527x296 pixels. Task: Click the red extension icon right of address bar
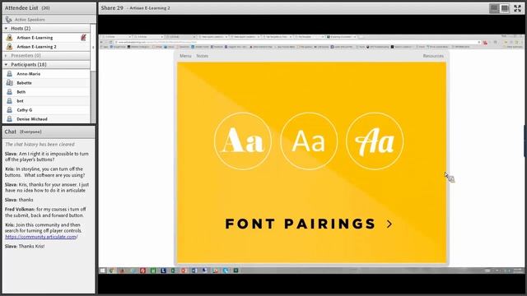(x=485, y=42)
